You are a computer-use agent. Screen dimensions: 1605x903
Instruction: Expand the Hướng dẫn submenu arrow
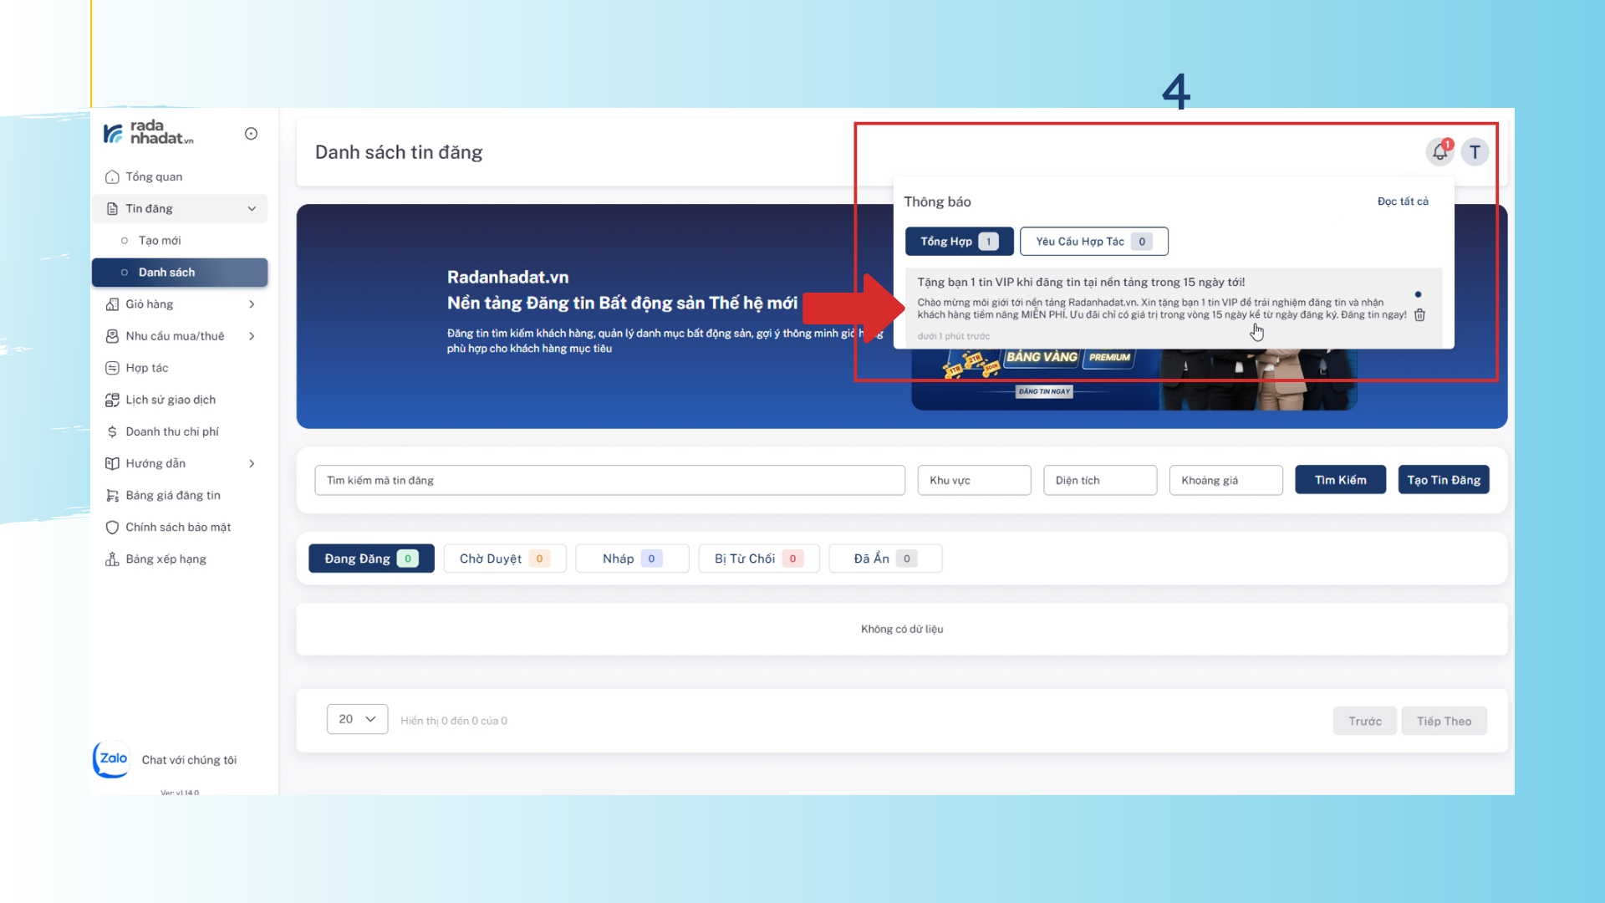pos(252,463)
